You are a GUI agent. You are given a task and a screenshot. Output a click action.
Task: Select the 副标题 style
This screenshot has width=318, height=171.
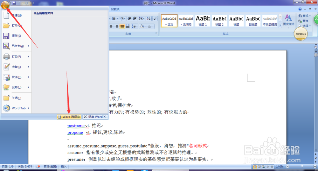coord(253,21)
